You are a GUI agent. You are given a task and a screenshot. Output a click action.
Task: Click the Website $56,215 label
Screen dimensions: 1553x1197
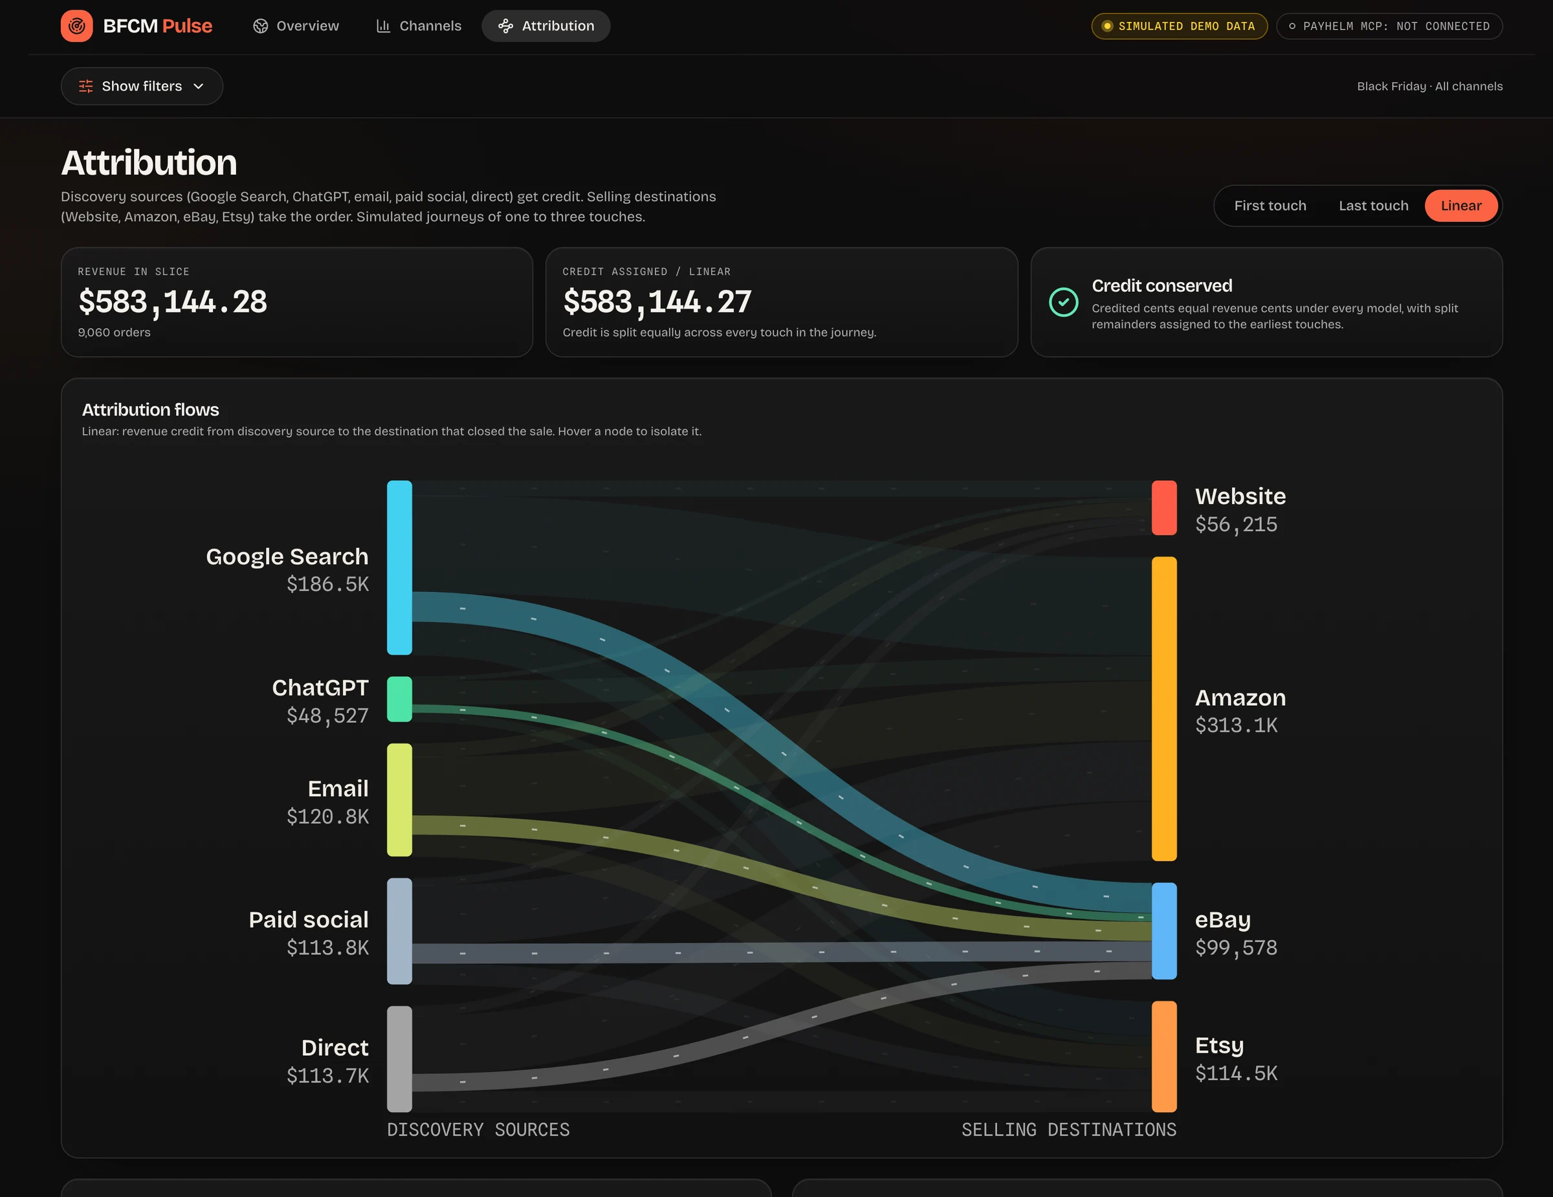click(x=1240, y=509)
